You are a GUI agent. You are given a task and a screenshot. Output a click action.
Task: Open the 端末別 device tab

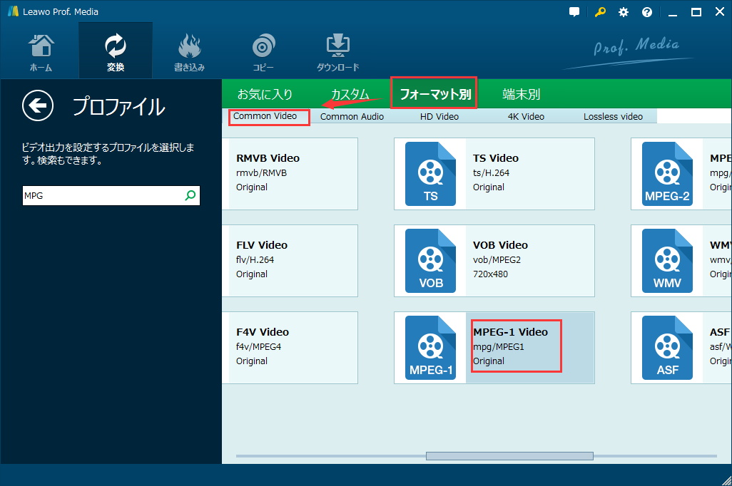pos(521,94)
